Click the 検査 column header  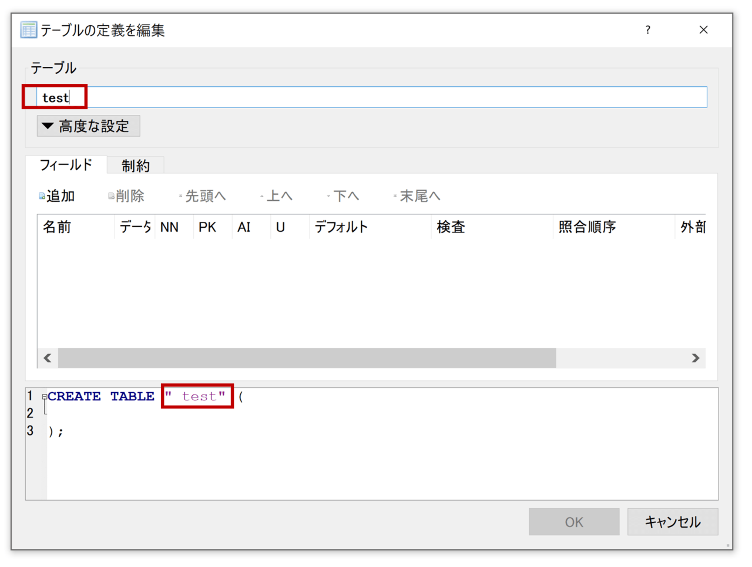click(x=492, y=227)
